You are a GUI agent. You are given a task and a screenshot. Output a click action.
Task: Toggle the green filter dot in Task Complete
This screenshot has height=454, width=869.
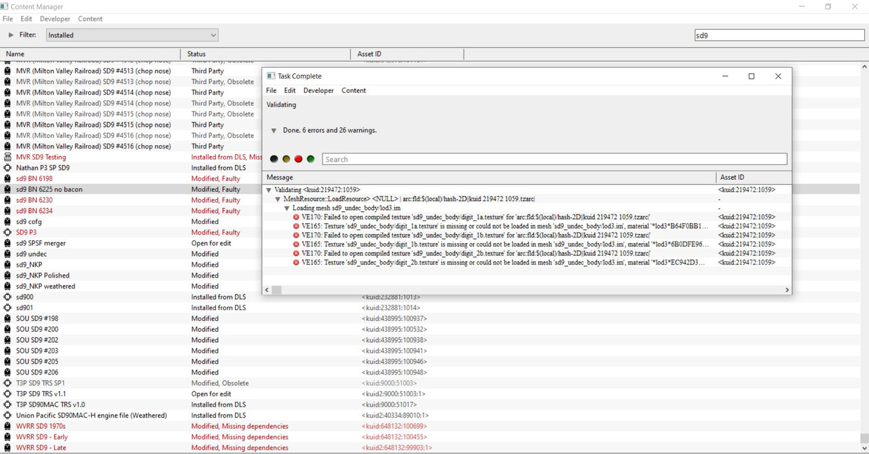[310, 159]
